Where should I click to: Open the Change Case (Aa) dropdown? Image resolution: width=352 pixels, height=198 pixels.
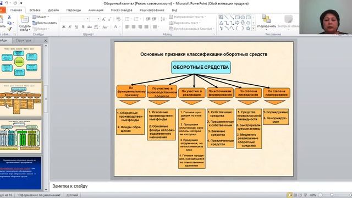pyautogui.click(x=105, y=27)
